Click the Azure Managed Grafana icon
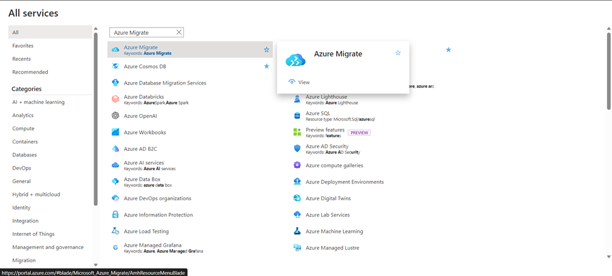612x276 pixels. click(115, 248)
